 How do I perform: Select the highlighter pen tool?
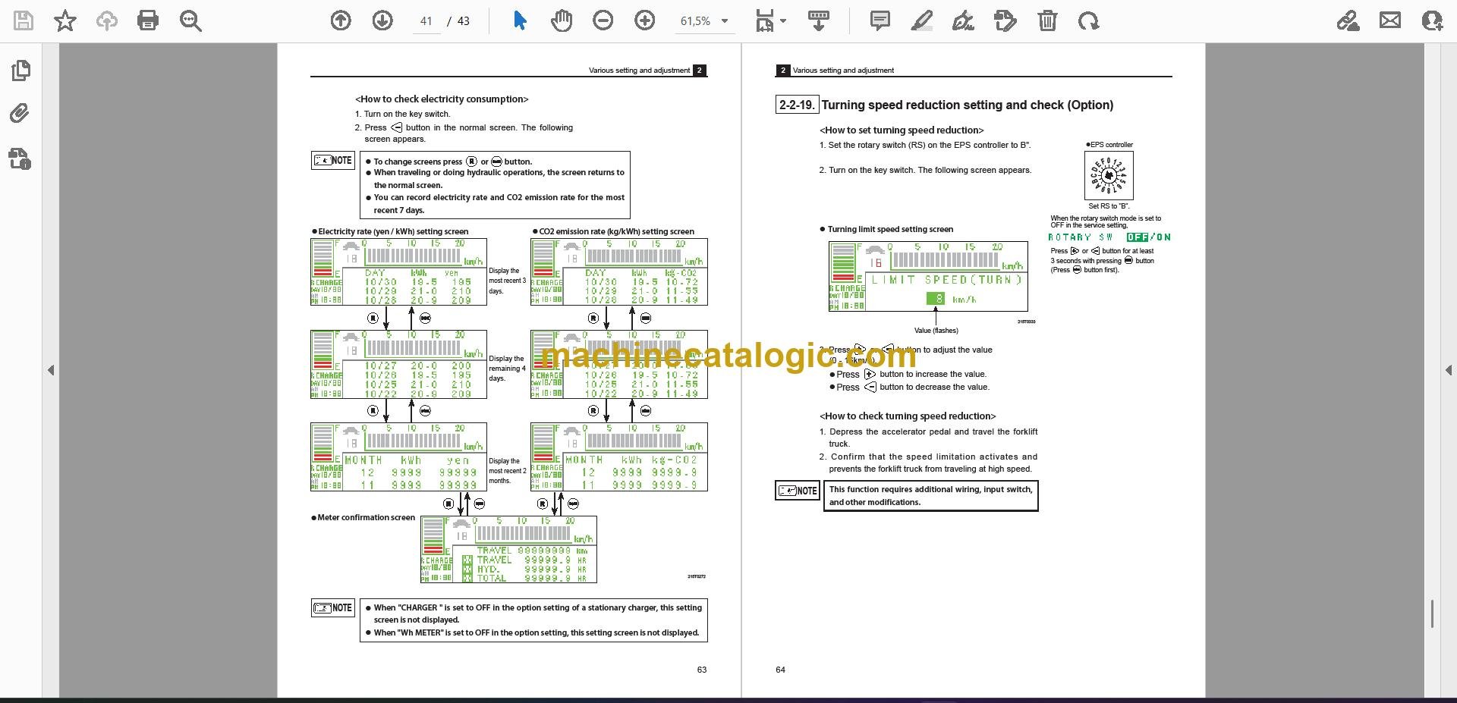pyautogui.click(x=922, y=20)
